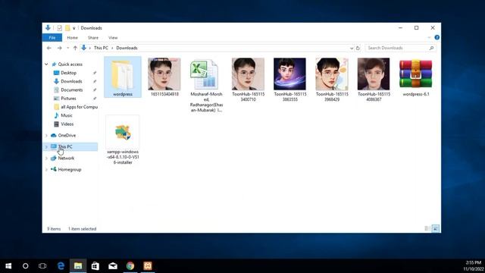Open Cortana search circle

coord(25,266)
